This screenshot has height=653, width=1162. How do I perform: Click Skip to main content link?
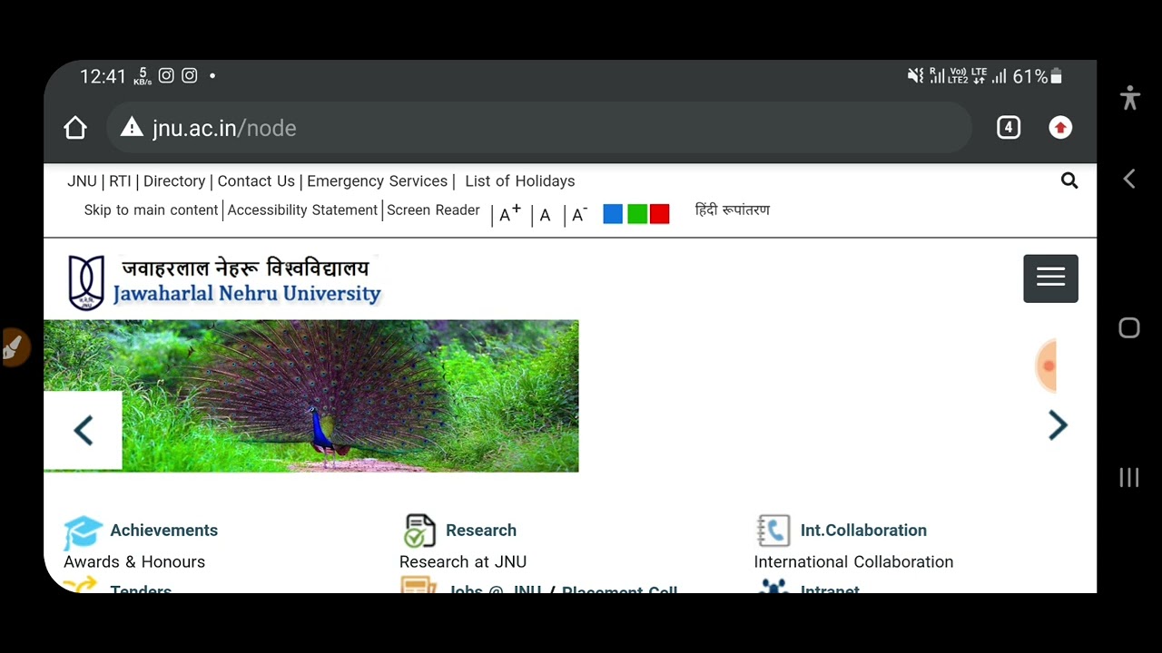151,210
